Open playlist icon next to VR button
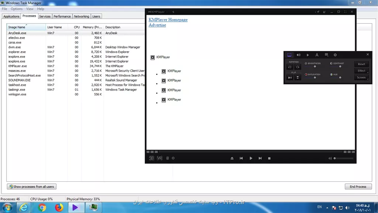 168,158
